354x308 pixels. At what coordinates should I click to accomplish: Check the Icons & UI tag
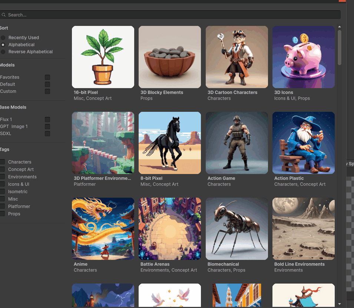tap(2, 184)
